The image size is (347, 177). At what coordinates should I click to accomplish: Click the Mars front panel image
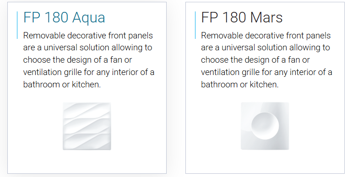pos(265,126)
